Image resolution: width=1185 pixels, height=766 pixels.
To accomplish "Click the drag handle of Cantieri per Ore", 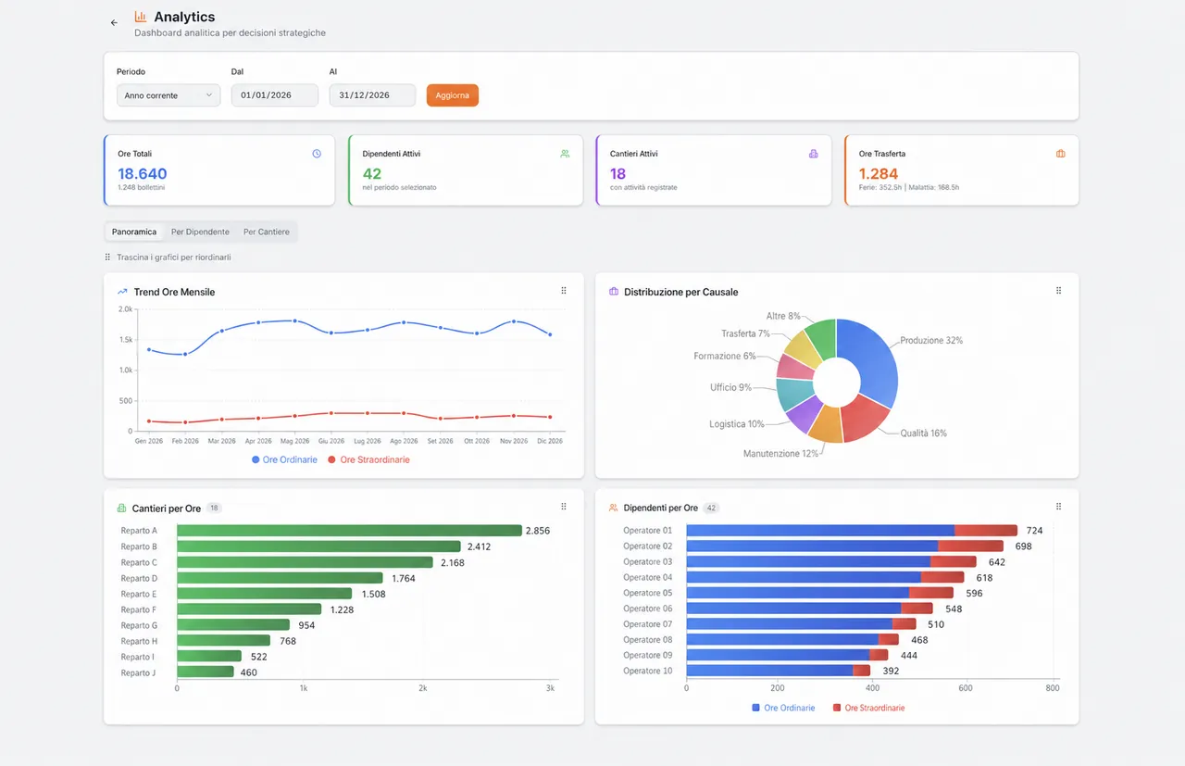I will pos(564,507).
